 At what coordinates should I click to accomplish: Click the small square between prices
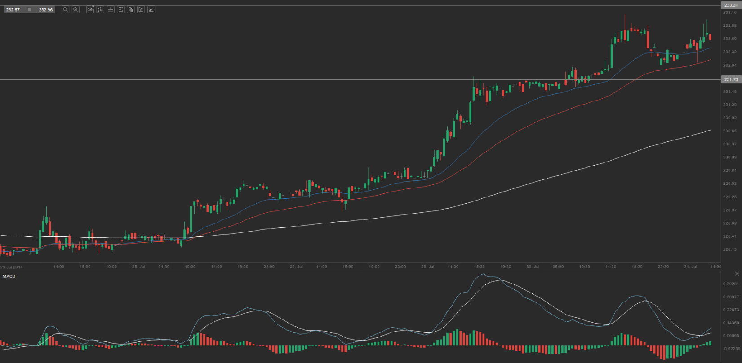click(29, 9)
